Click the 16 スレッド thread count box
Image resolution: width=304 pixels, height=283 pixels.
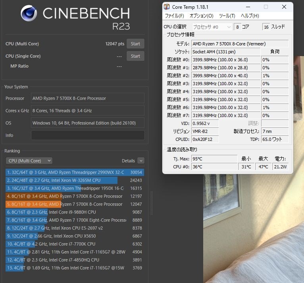[266, 27]
